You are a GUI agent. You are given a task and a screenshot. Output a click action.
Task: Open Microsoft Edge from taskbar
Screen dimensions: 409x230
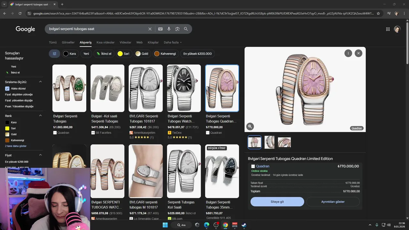(206, 225)
